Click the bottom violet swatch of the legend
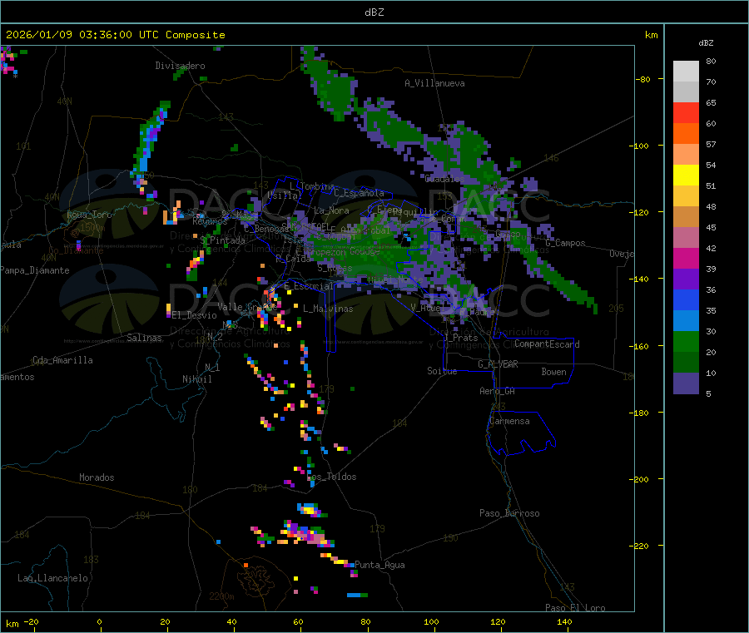Viewport: 749px width, 633px height. tap(686, 383)
